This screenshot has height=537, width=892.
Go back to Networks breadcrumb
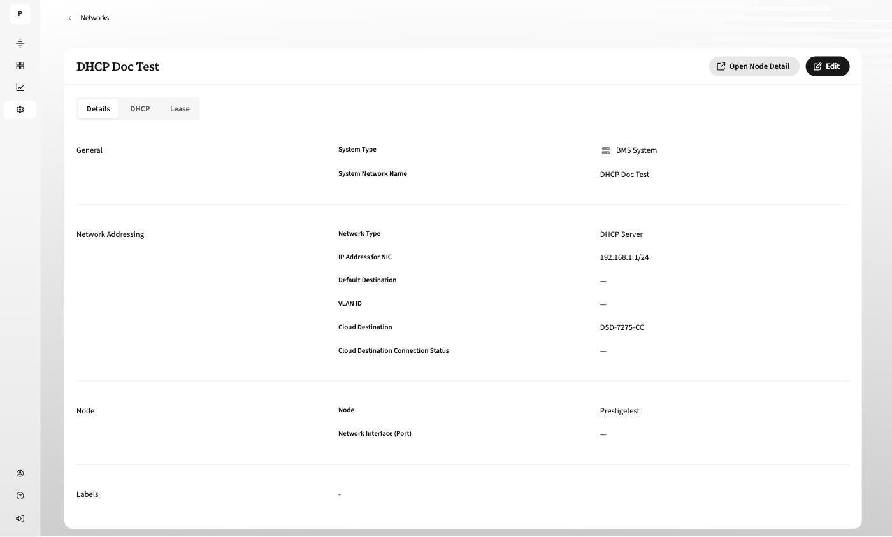pyautogui.click(x=94, y=18)
